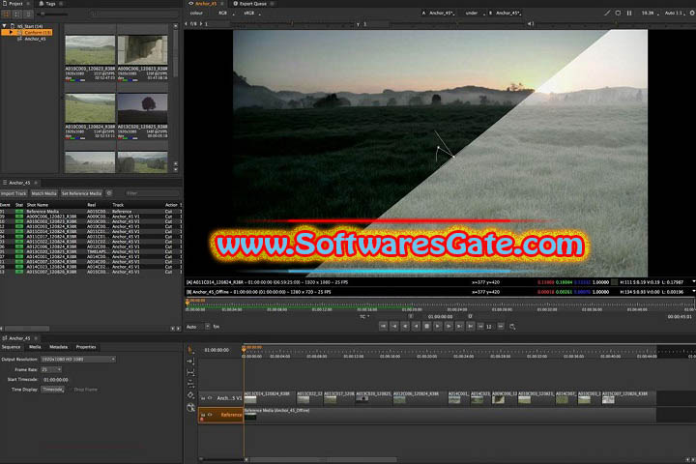Toggle visibility eye on Anch...5 V1 track
This screenshot has width=696, height=464.
(210, 398)
